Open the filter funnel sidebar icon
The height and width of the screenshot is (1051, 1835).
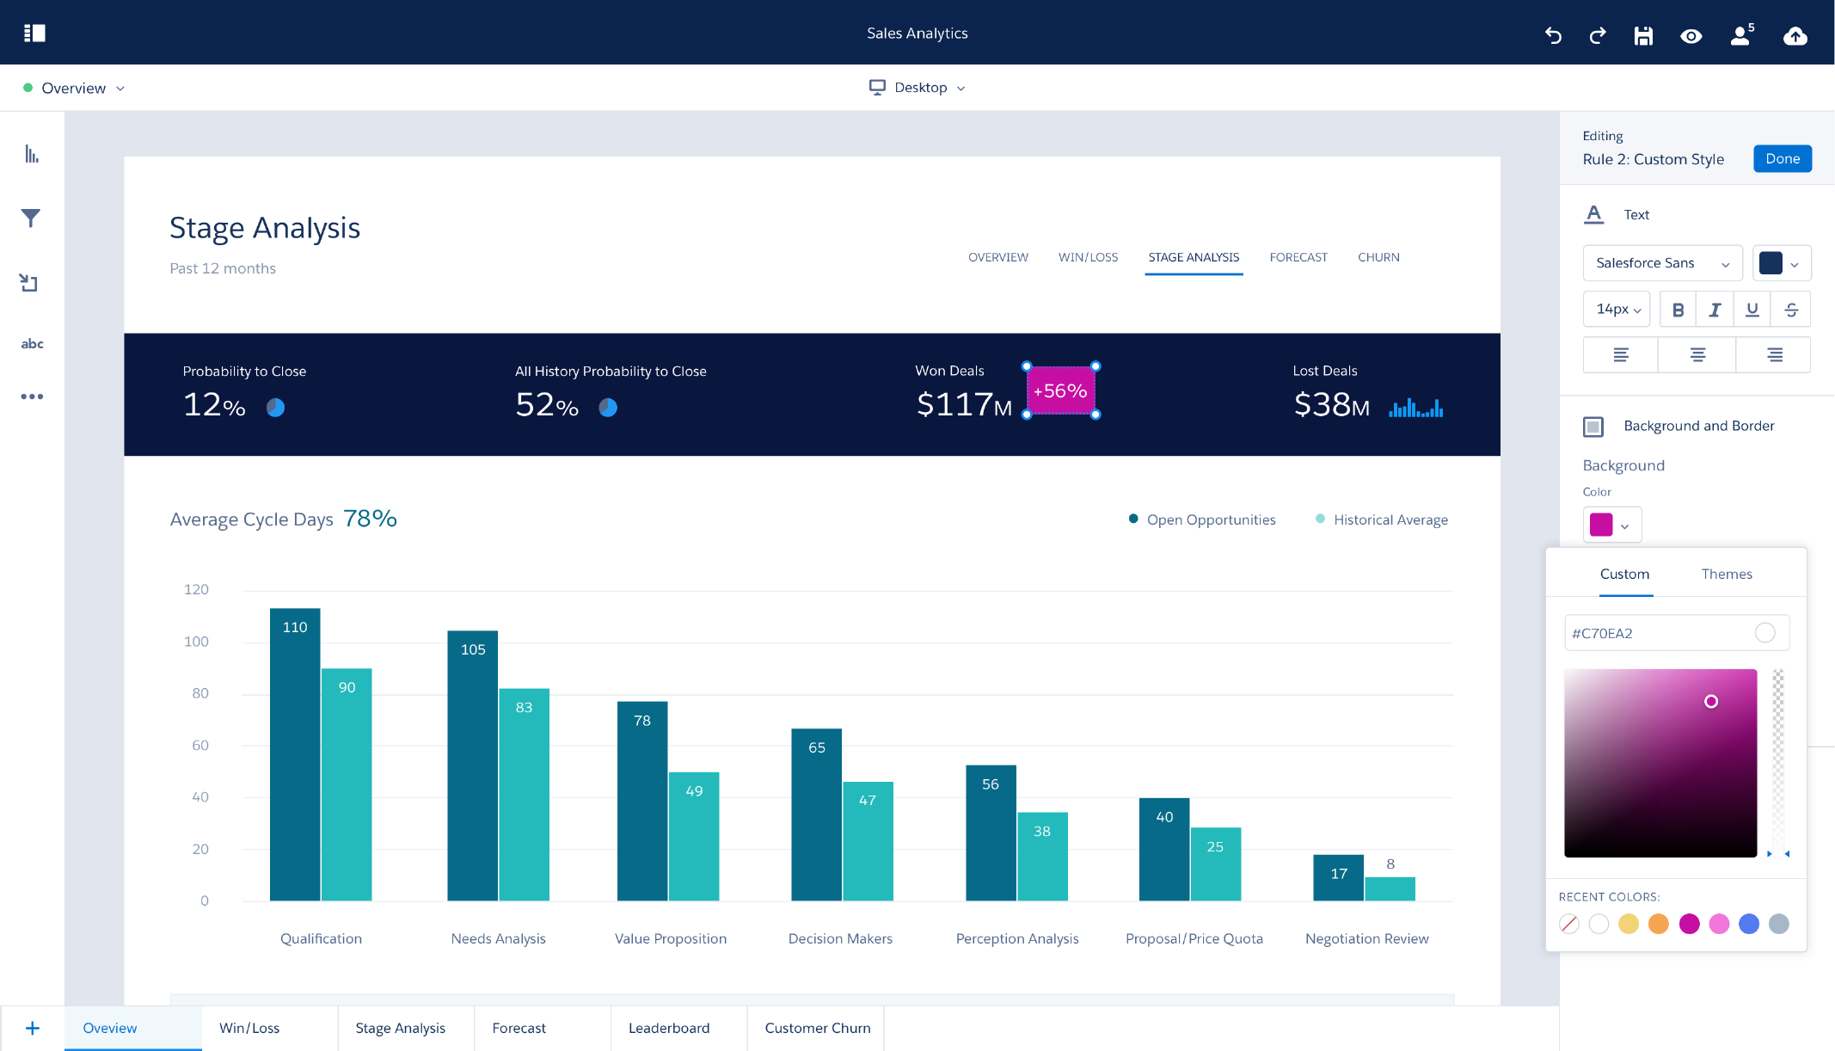pos(31,218)
